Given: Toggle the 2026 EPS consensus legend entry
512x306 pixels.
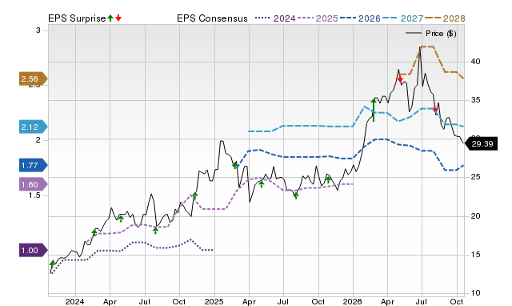Looking at the screenshot, I should coord(360,18).
